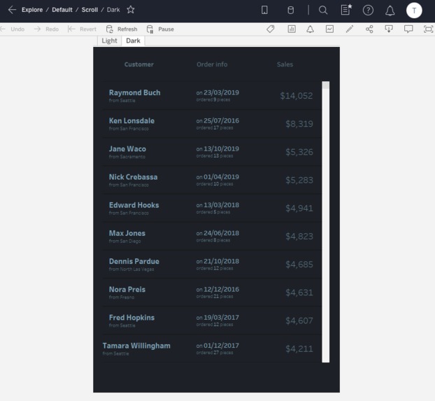Click the $4,823 sales value
Screen dimensions: 435x401
click(x=299, y=237)
